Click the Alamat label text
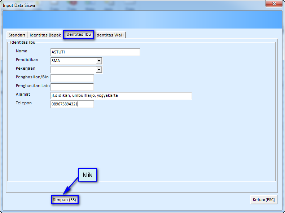The height and width of the screenshot is (213, 285). tap(23, 94)
